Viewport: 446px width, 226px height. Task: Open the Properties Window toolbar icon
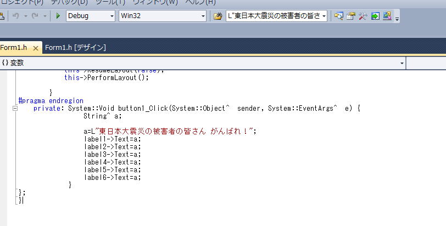coord(351,16)
